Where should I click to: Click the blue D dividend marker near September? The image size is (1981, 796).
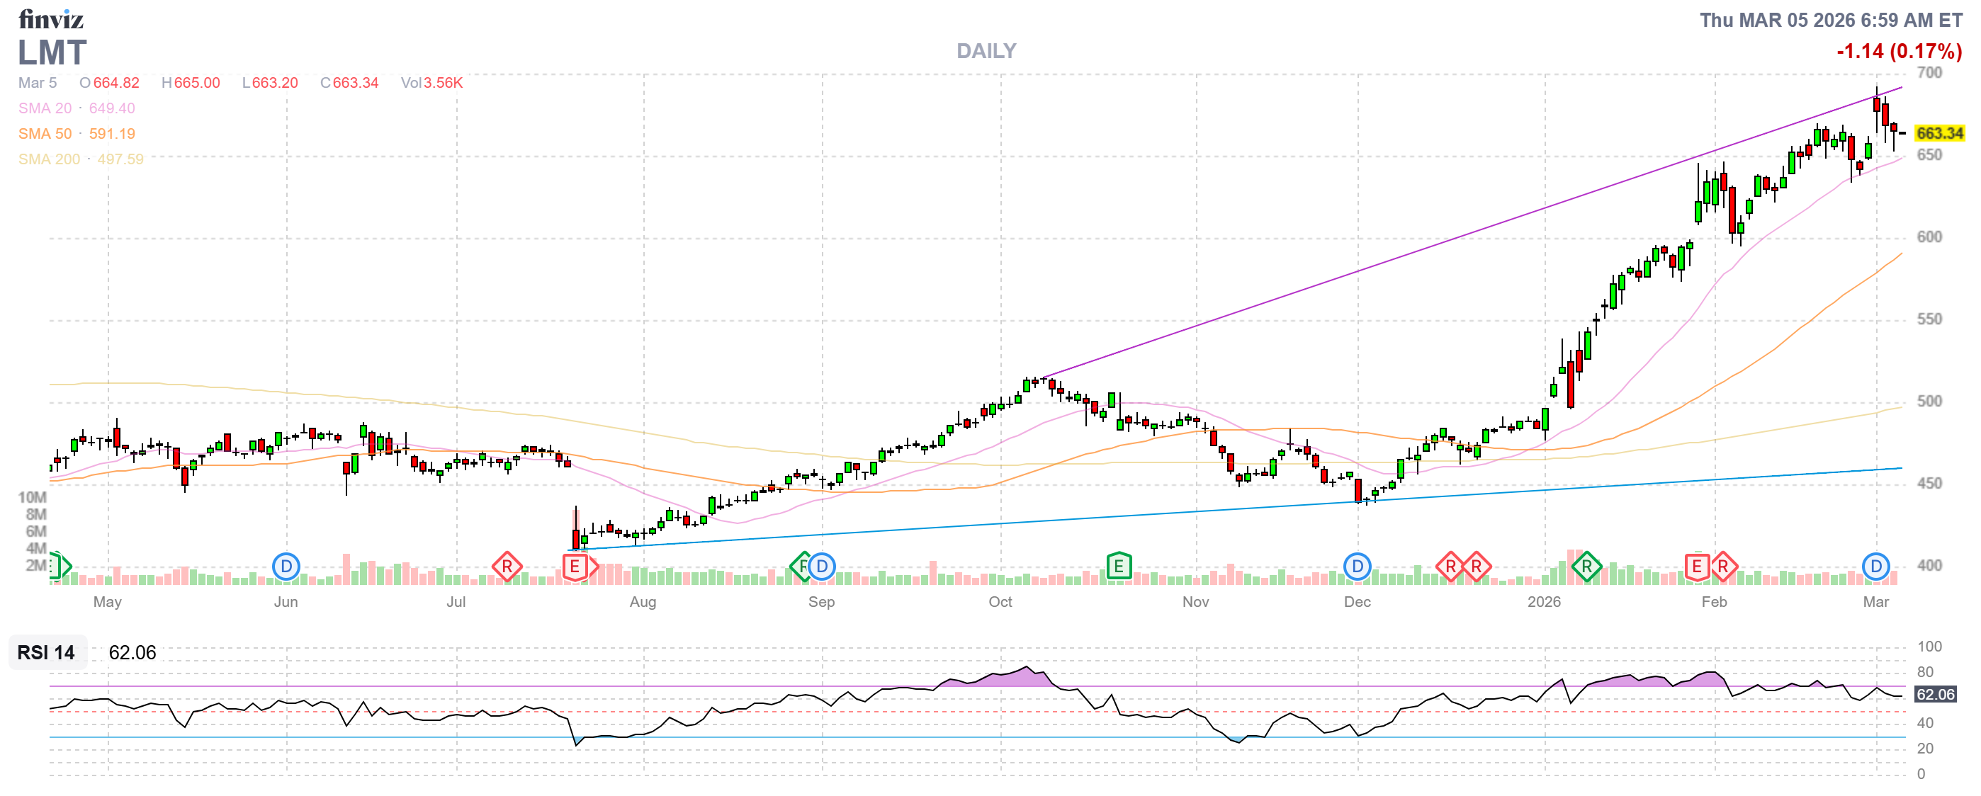tap(822, 568)
